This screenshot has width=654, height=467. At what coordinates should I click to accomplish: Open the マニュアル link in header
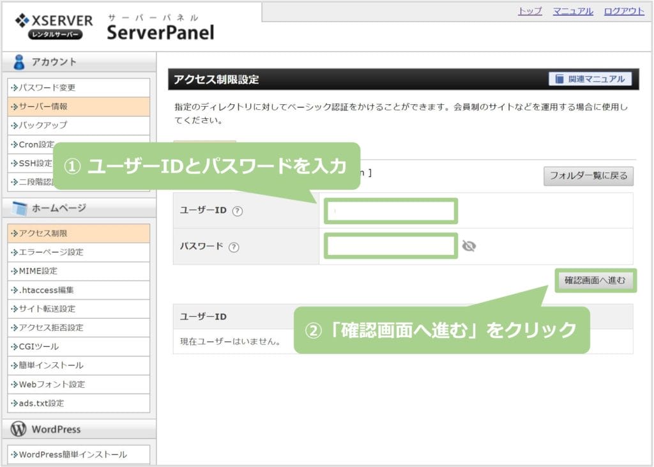tap(573, 11)
